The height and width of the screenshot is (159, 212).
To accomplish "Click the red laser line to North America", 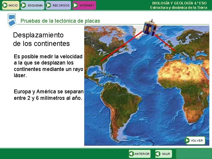I will (122, 46).
